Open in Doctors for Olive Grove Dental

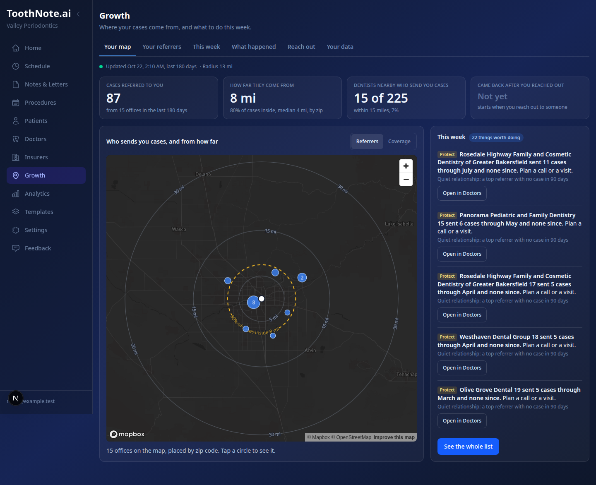pos(462,421)
